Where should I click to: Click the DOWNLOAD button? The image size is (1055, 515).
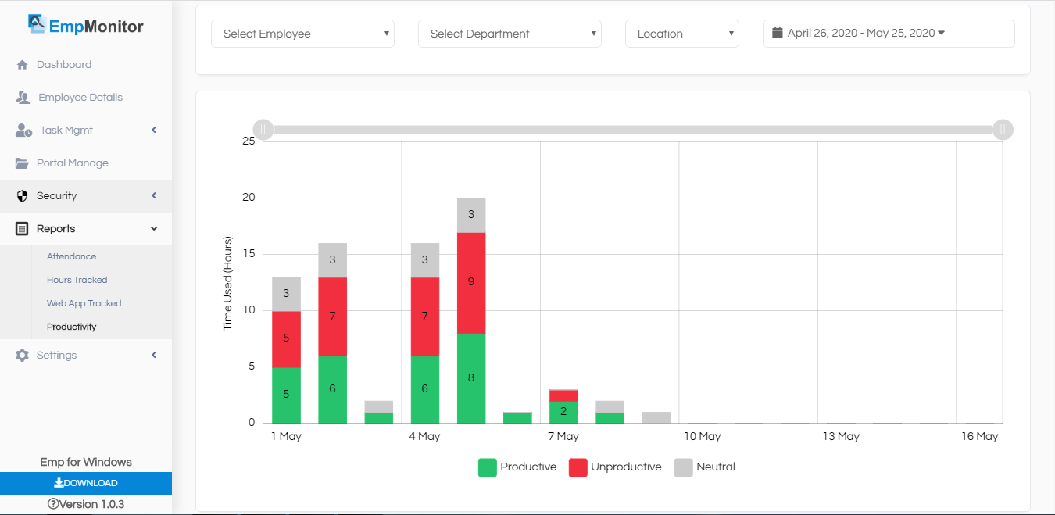[x=86, y=483]
